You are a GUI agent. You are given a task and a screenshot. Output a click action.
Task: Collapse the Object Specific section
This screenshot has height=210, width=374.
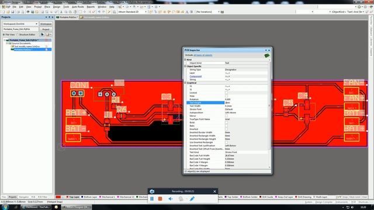[x=185, y=66]
